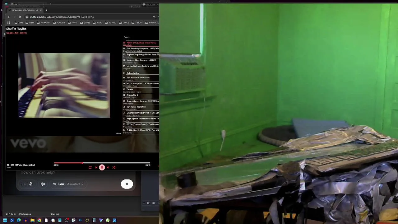Viewport: 398px width, 224px height.
Task: Seek on the song progress bar
Action: click(x=102, y=163)
